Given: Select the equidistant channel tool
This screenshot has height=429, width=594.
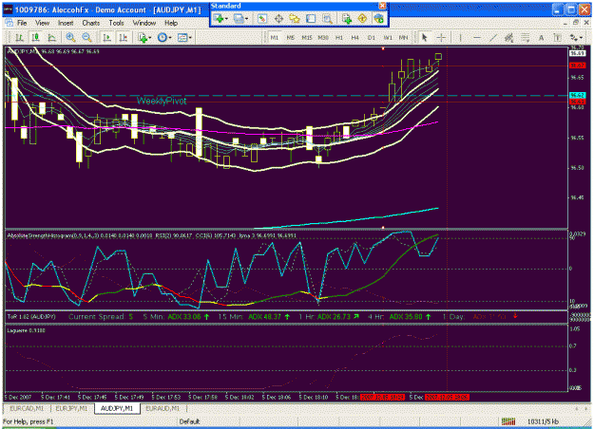Looking at the screenshot, I should [508, 37].
